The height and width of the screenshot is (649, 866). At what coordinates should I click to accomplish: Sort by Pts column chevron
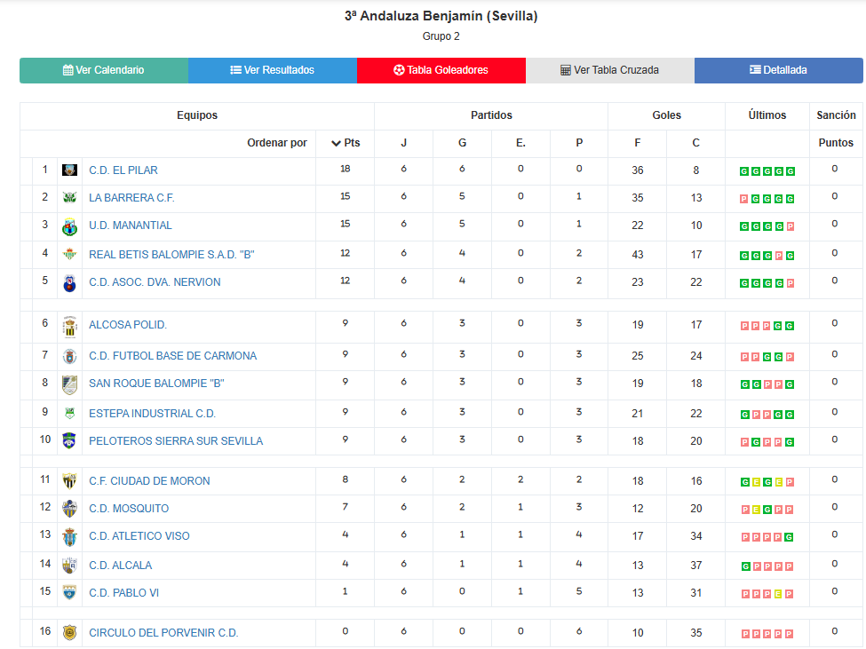point(336,144)
